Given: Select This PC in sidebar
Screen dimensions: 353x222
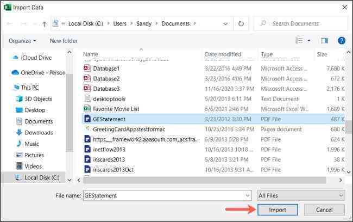Looking at the screenshot, I should pyautogui.click(x=26, y=88).
